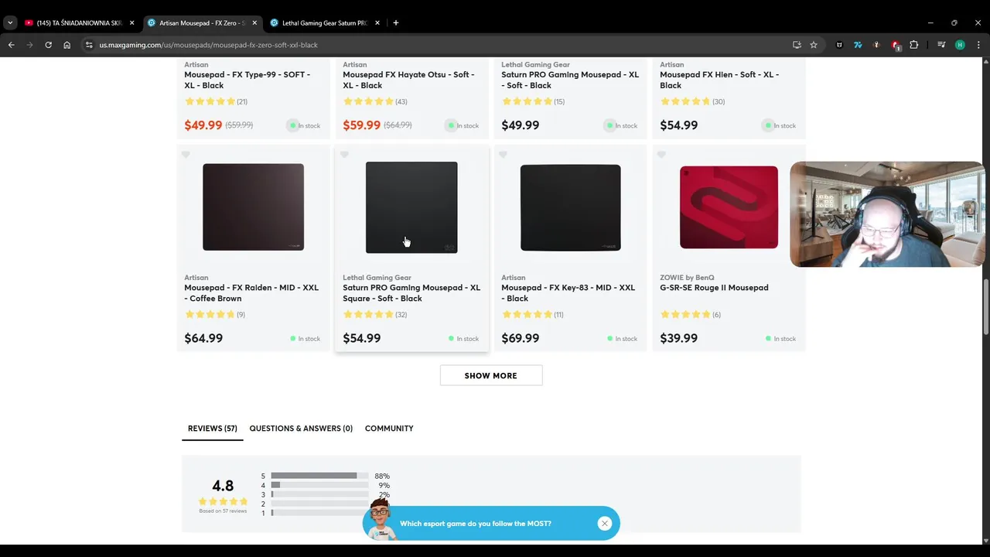The height and width of the screenshot is (557, 990).
Task: Switch to the YouTube ŚNIADANIOWNIA tab
Action: point(79,23)
